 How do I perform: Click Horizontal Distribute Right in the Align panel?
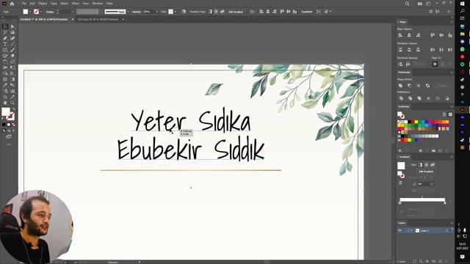pos(450,49)
